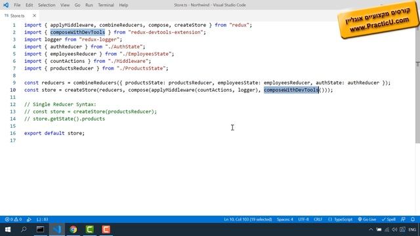420x236 pixels.
Task: Click the feedback icon in status bar
Action: pyautogui.click(x=403, y=220)
